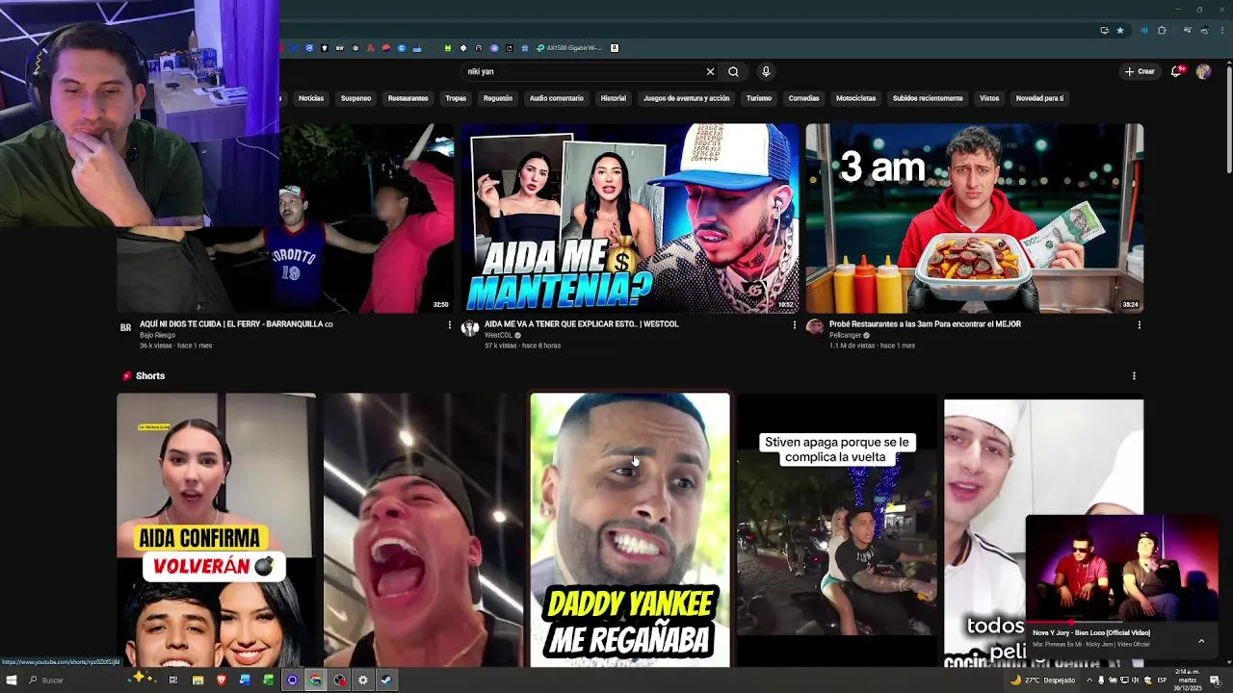Open OBS Studio from taskbar
This screenshot has height=693, width=1233.
pos(340,680)
